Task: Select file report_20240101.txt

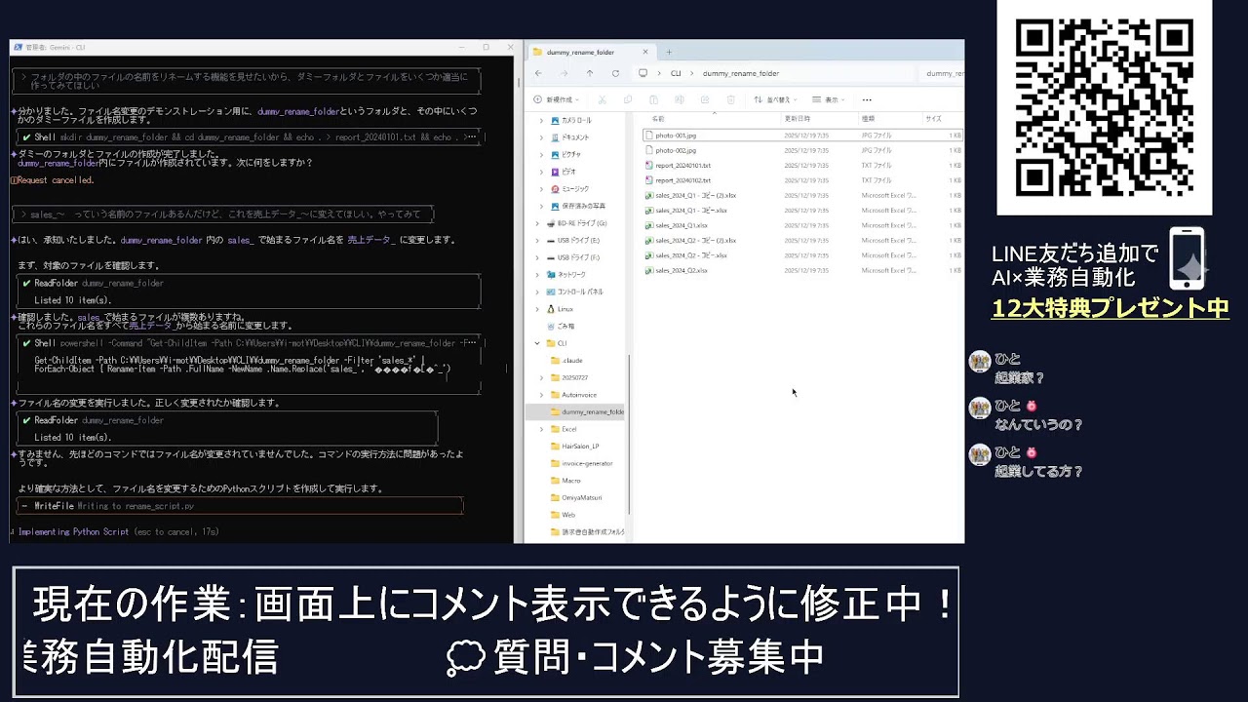Action: (802, 166)
